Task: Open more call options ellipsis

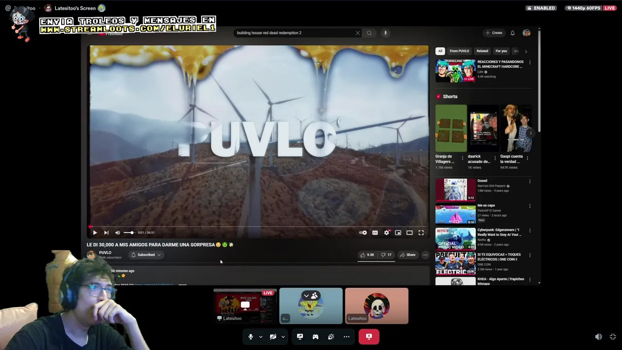Action: point(346,336)
